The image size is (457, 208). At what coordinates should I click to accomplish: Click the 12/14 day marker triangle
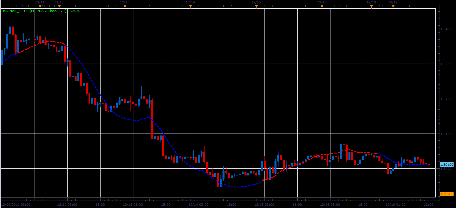click(x=191, y=7)
